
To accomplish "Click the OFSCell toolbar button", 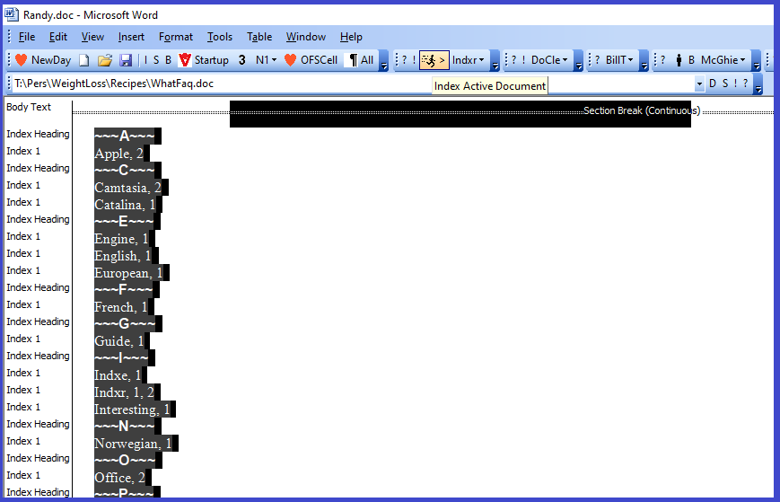I will tap(311, 60).
